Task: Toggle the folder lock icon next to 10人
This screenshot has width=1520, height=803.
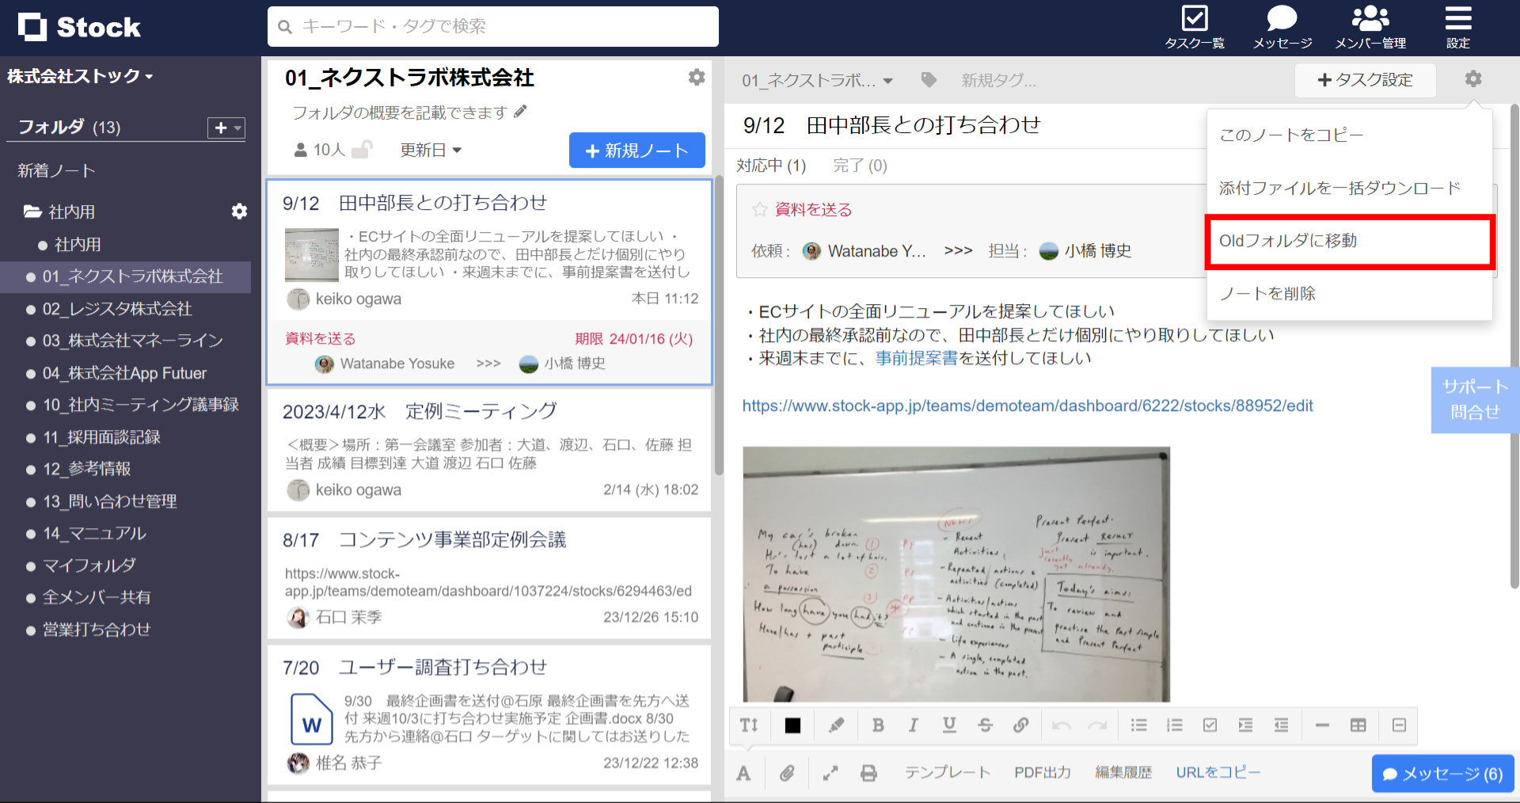Action: [x=361, y=150]
